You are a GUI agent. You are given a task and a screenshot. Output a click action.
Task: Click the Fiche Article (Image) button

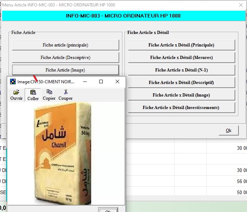65,70
